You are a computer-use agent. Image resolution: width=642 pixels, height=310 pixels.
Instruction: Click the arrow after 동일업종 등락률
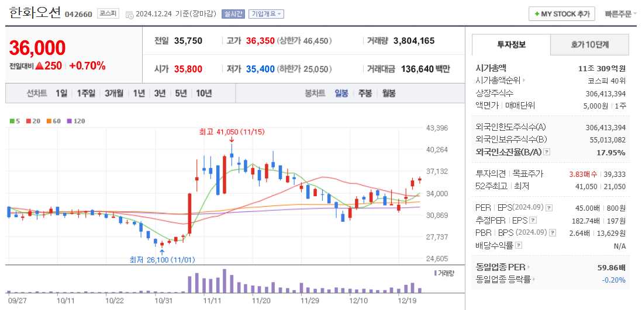click(x=535, y=280)
